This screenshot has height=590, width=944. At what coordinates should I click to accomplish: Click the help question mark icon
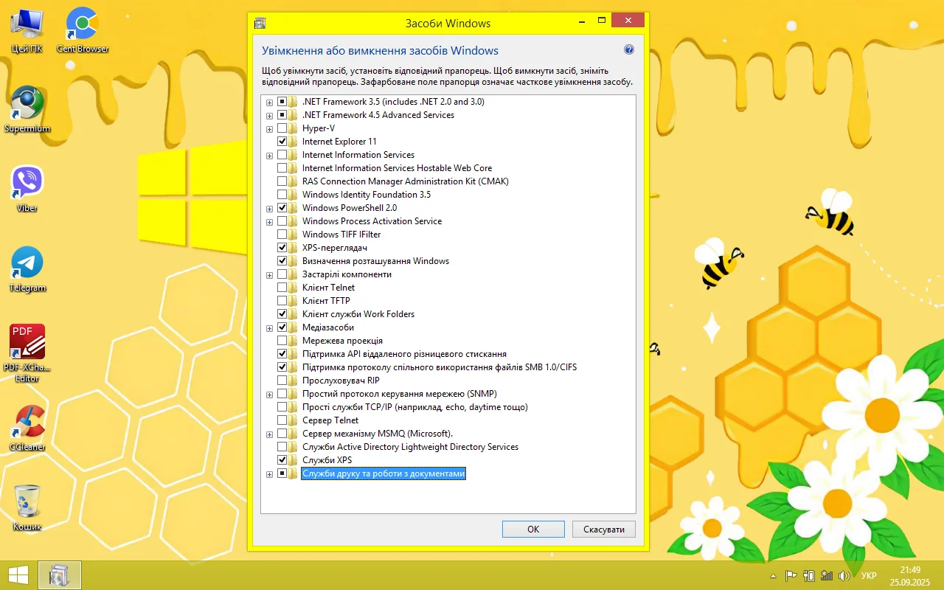click(x=629, y=50)
